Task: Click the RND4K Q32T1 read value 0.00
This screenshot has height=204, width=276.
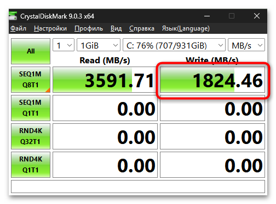Action: point(105,136)
